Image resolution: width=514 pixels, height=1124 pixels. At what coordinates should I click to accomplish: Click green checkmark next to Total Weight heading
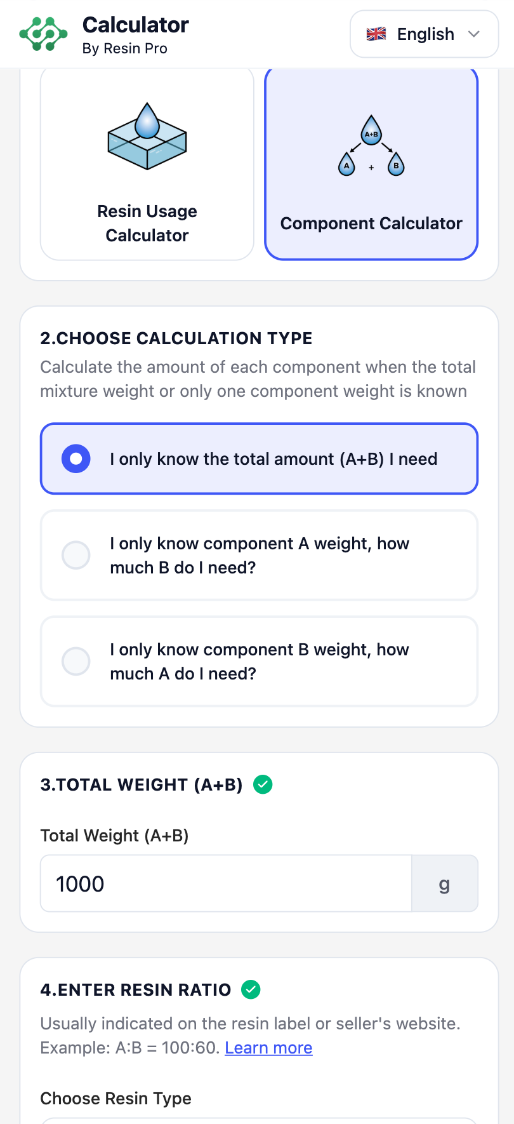click(263, 785)
